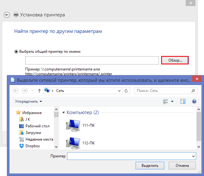204x176 pixels.
Task: Collapse the Компьютер (2) group
Action: click(x=64, y=112)
